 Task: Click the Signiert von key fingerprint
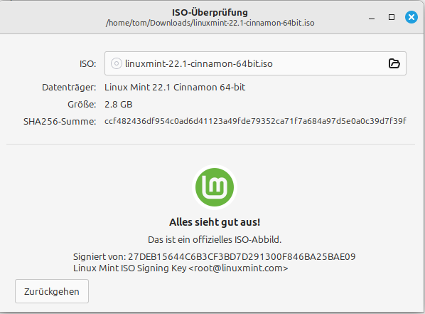coord(242,257)
